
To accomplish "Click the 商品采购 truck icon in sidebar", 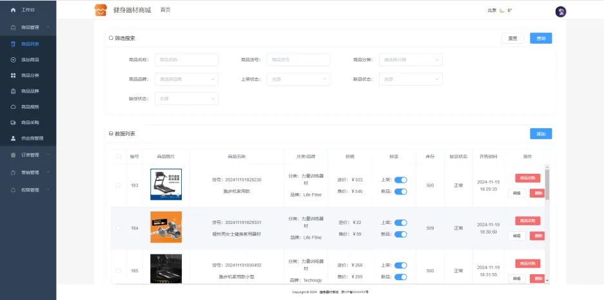I will [13, 122].
